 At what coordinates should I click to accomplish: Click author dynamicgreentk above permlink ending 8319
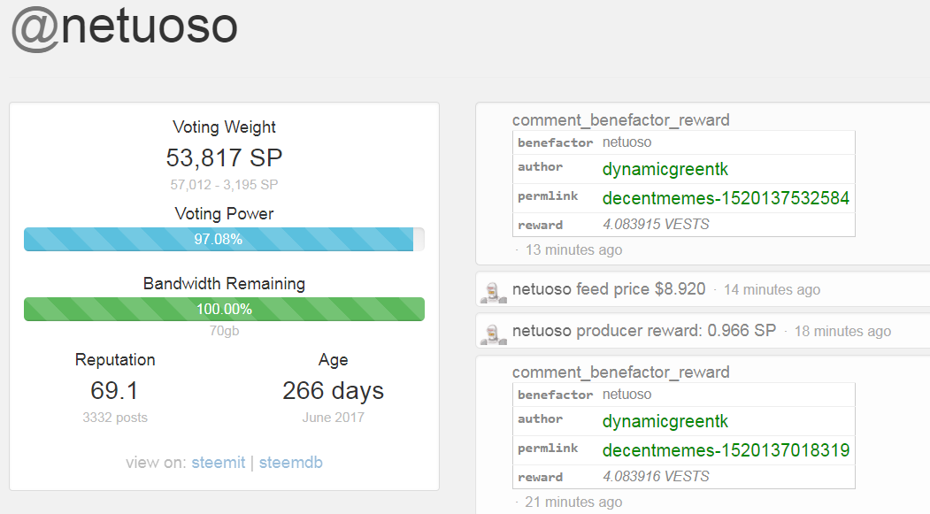665,421
